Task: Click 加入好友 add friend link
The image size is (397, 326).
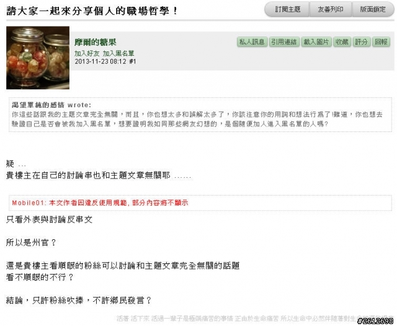Action: pyautogui.click(x=87, y=53)
